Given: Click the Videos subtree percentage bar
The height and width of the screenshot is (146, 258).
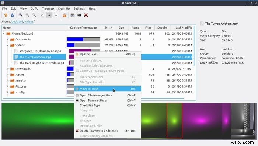Looking at the screenshot, I should (x=83, y=45).
